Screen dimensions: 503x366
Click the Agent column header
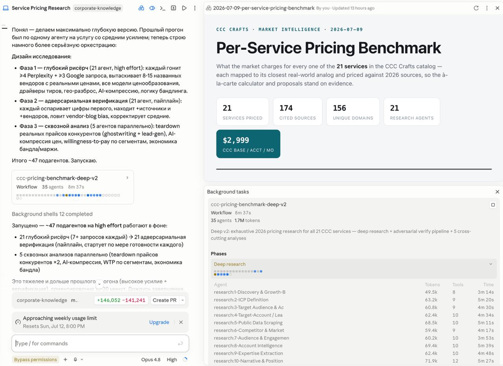[x=220, y=285]
